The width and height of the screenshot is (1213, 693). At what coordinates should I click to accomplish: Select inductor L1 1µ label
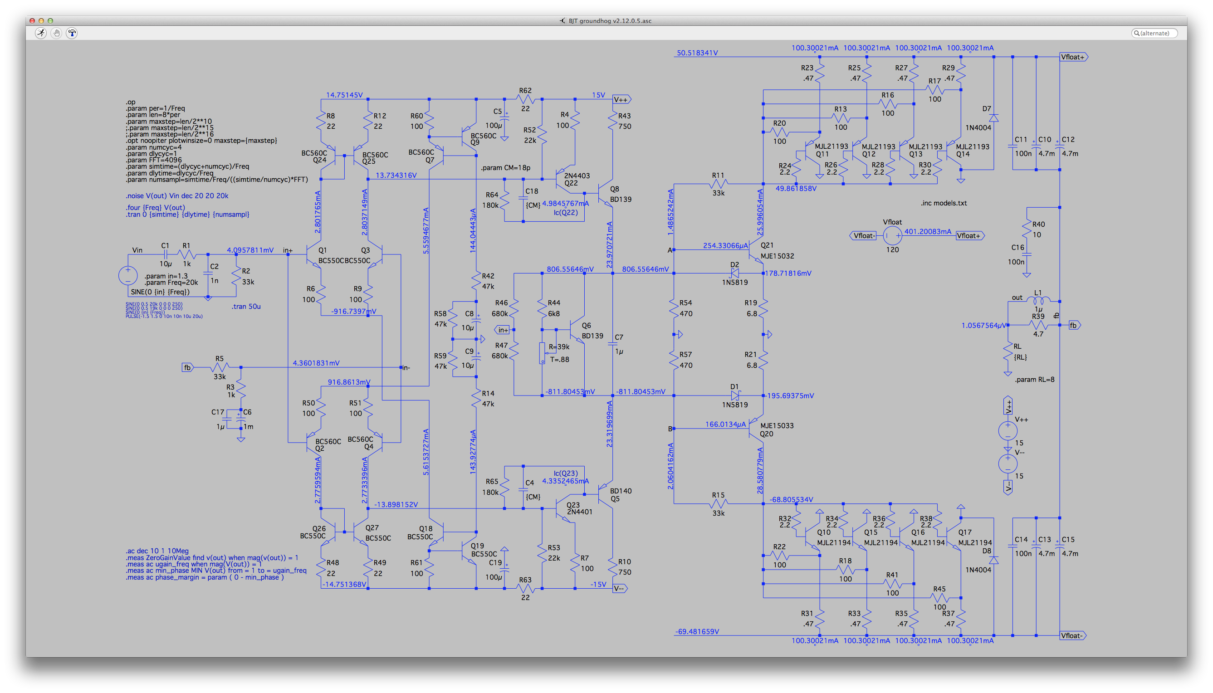click(1038, 301)
